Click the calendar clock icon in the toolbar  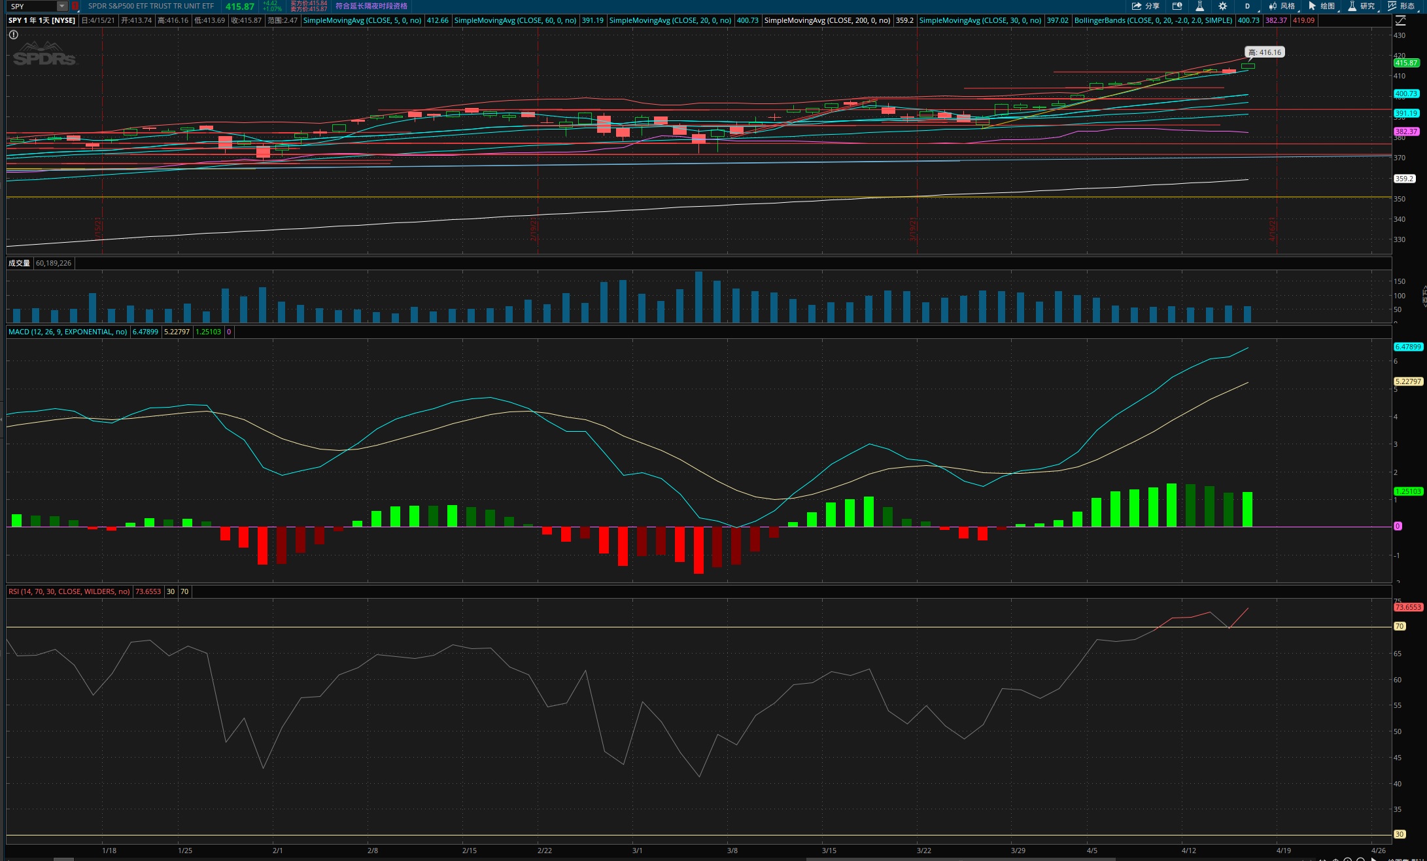1177,6
